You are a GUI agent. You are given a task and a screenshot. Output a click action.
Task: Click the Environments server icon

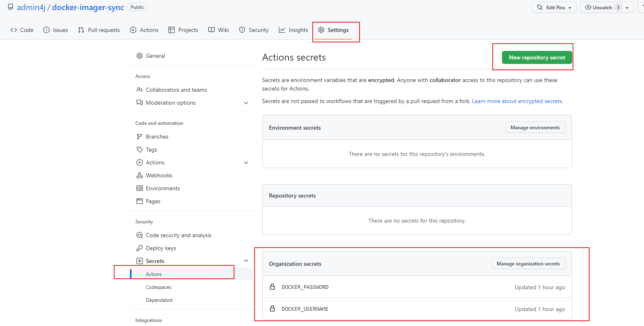click(x=140, y=188)
